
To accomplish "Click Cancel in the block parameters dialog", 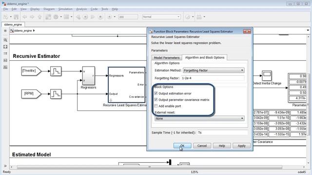I will 202,146.
